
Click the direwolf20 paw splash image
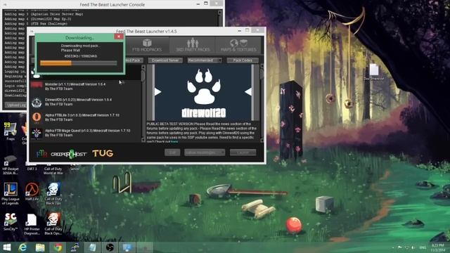coord(203,92)
